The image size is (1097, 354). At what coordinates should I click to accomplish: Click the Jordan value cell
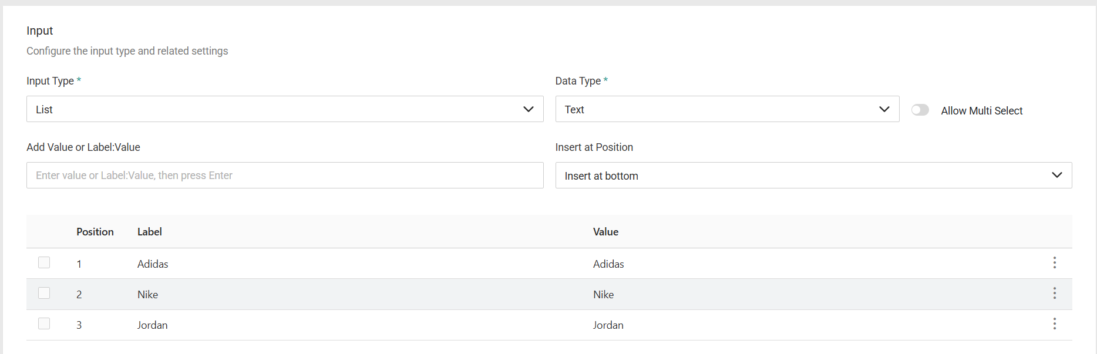608,325
